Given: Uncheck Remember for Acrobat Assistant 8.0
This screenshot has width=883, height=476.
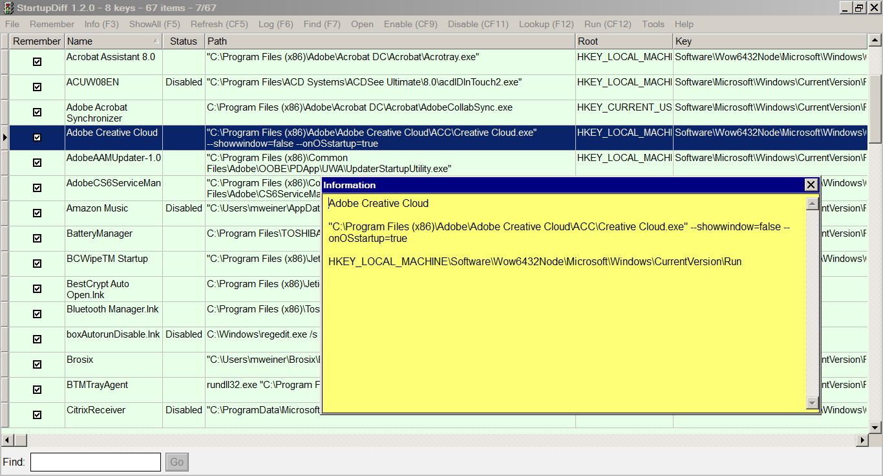Looking at the screenshot, I should pos(37,61).
